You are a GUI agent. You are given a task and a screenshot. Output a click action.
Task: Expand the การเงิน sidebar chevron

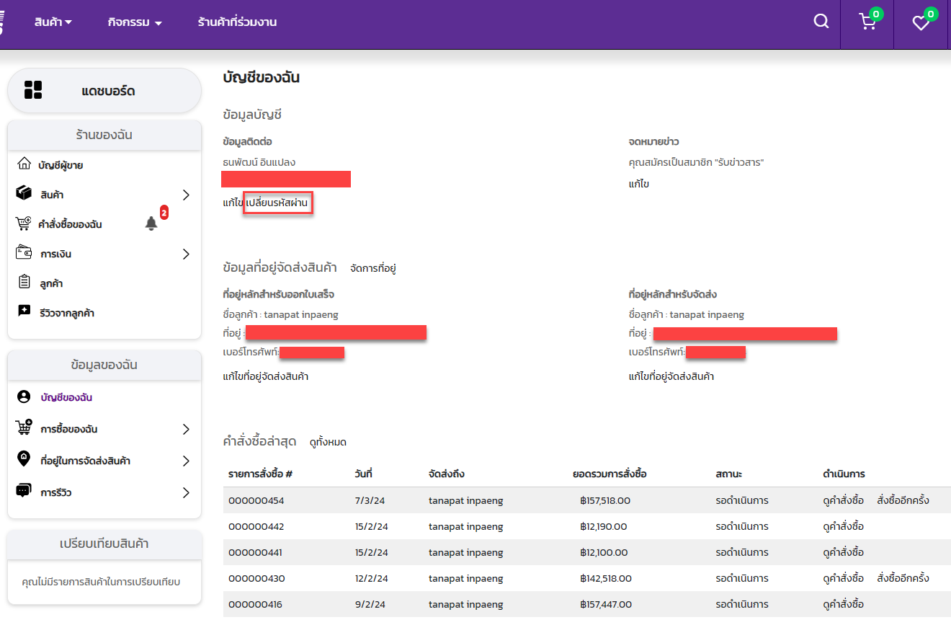(x=186, y=254)
